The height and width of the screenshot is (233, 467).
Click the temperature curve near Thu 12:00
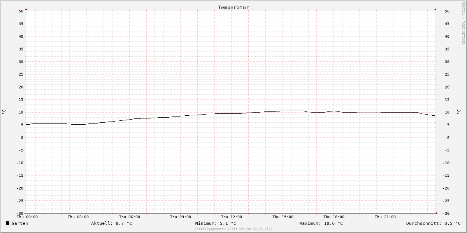click(x=232, y=113)
